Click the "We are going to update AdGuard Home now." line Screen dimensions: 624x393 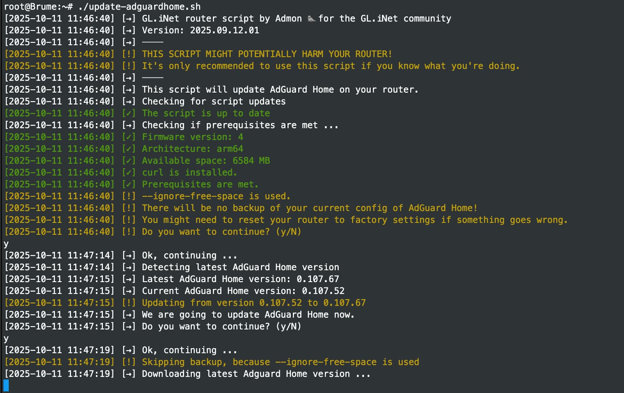[x=248, y=315]
